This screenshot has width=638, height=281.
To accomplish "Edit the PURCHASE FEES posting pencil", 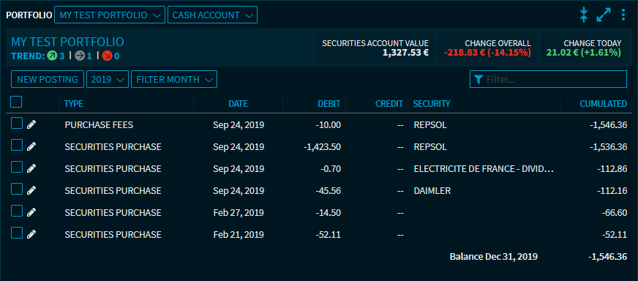I will pyautogui.click(x=31, y=124).
